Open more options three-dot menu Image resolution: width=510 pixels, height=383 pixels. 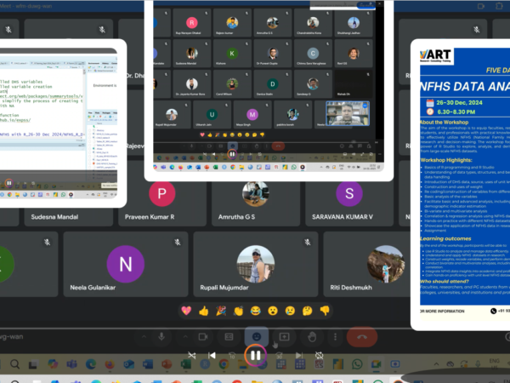point(335,337)
